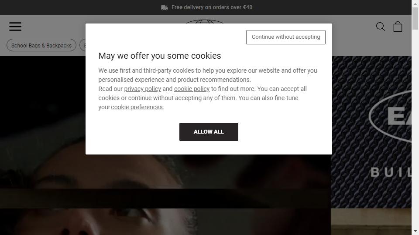Accept cookies with ALLOW ALL button
The image size is (419, 235).
tap(209, 132)
